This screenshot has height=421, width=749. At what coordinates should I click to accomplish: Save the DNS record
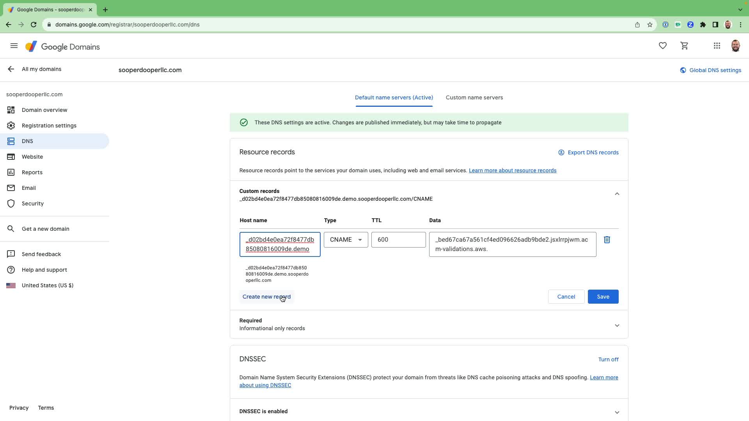coord(603,297)
